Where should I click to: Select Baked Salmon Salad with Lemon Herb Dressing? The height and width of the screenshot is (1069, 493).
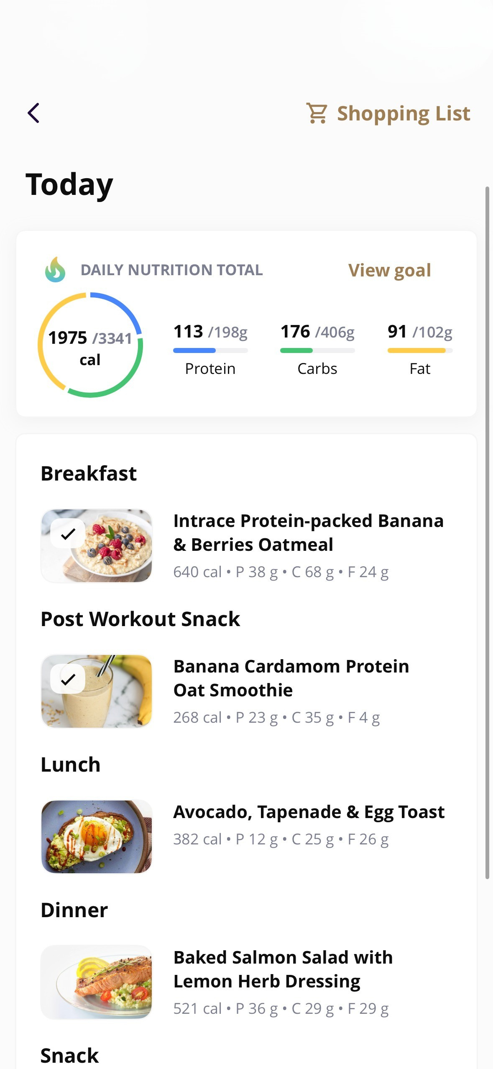283,969
